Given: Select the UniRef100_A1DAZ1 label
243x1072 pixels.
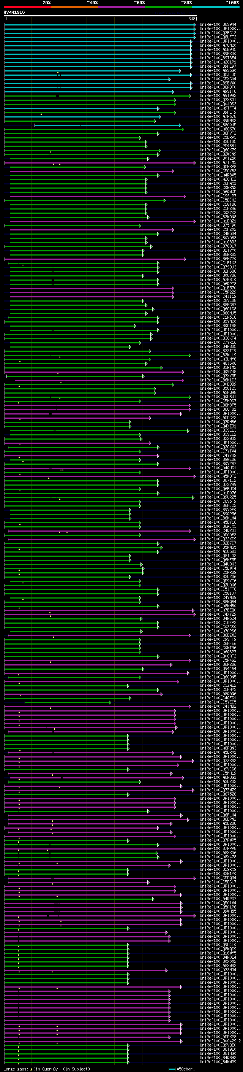Looking at the screenshot, I should pyautogui.click(x=218, y=221).
